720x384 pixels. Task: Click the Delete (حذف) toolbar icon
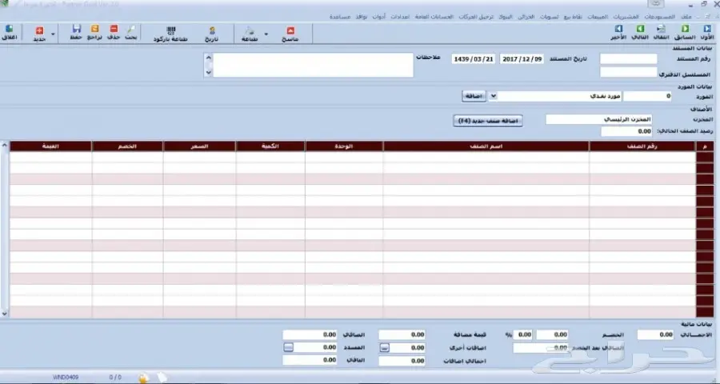(112, 30)
